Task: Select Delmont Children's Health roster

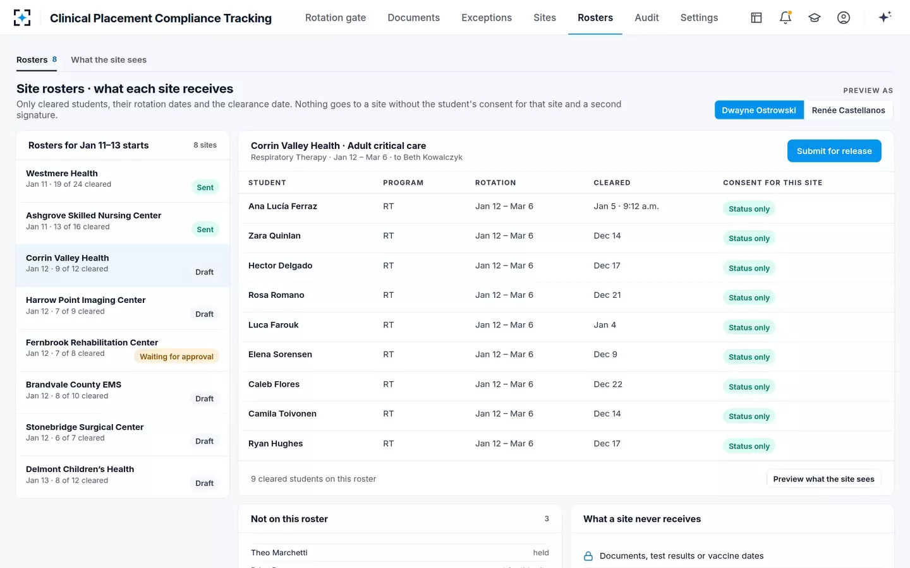Action: (123, 477)
